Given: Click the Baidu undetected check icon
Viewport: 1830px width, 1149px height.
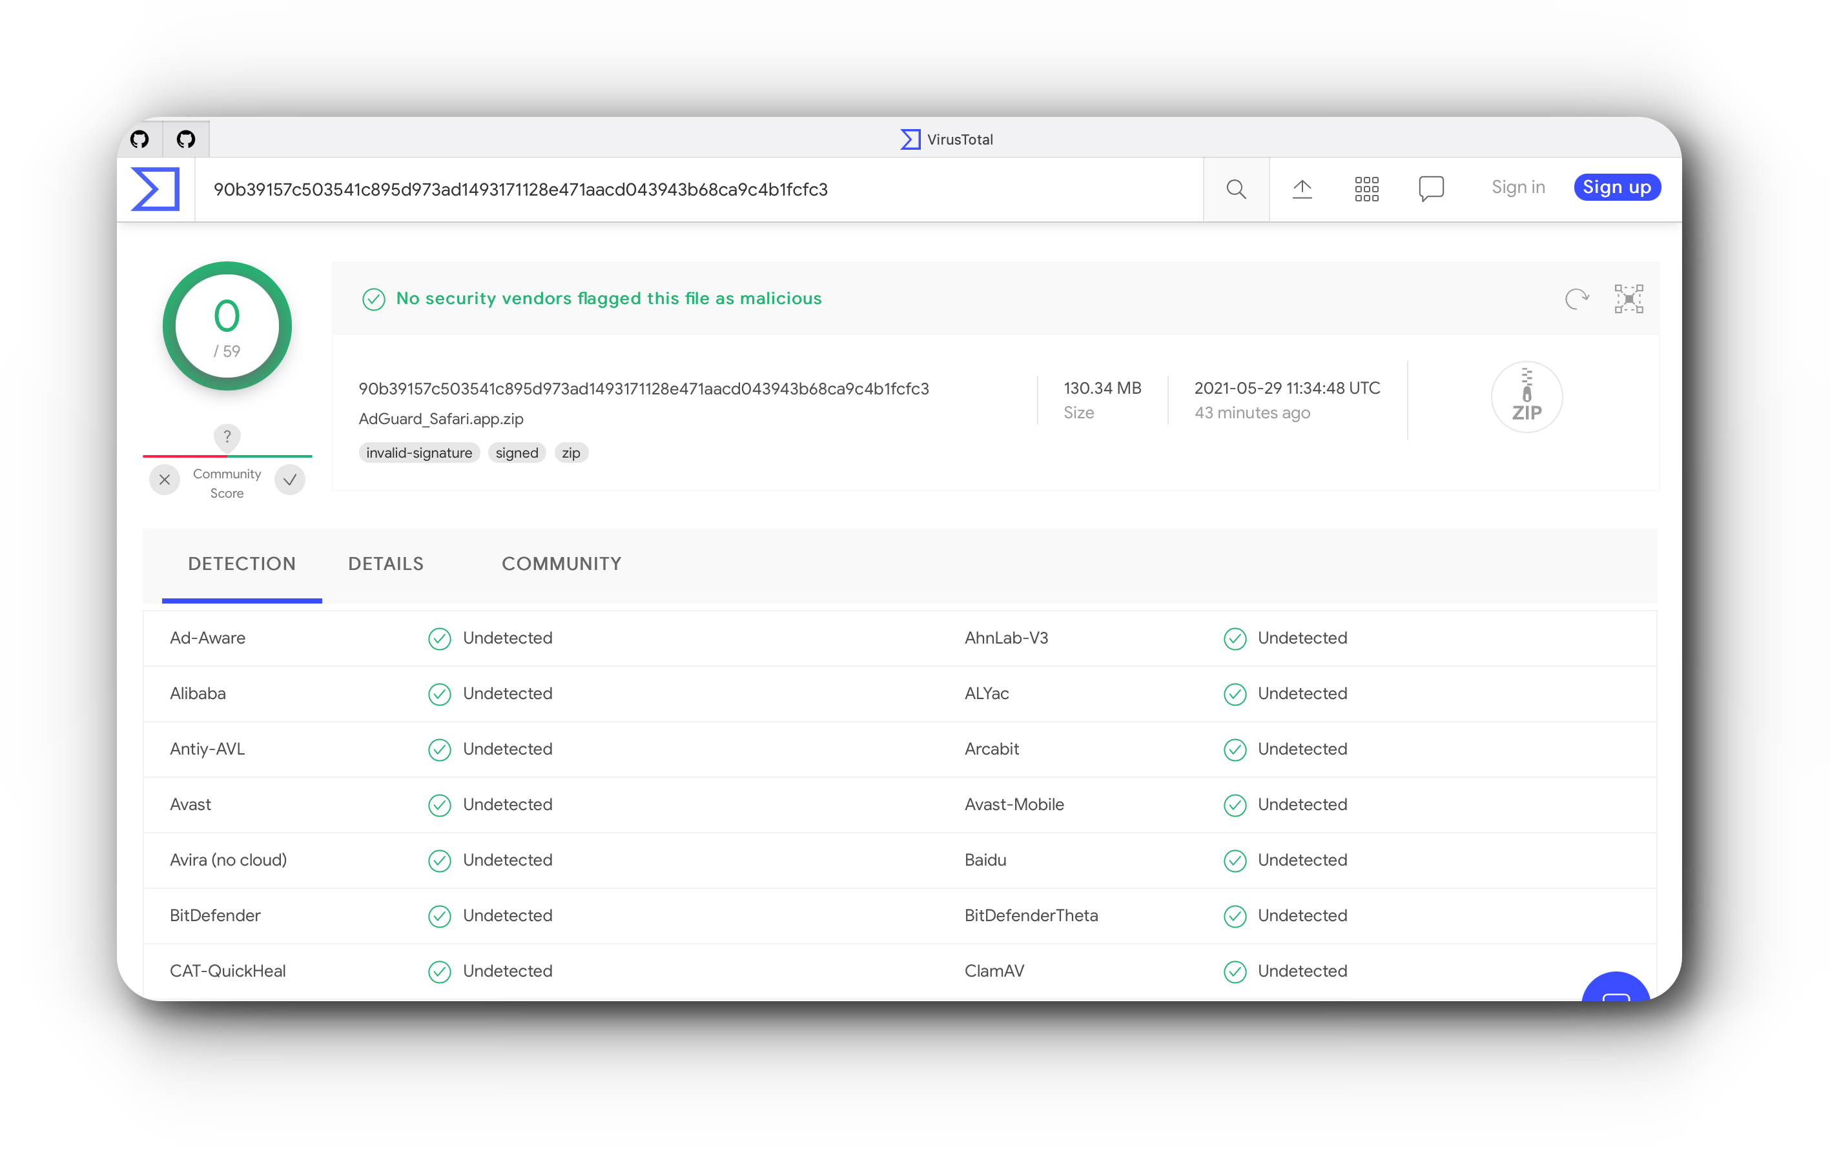Looking at the screenshot, I should [x=1235, y=861].
